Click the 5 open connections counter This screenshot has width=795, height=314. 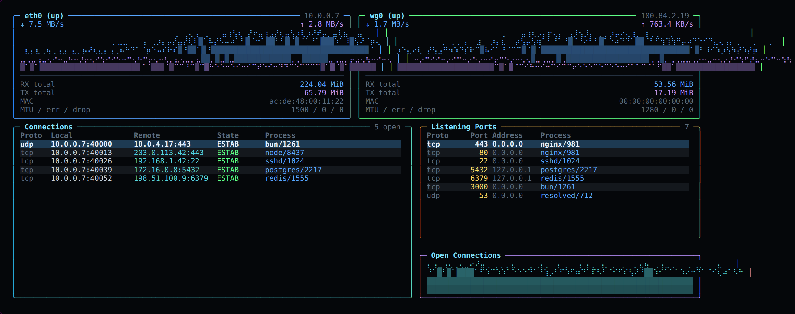(x=387, y=127)
